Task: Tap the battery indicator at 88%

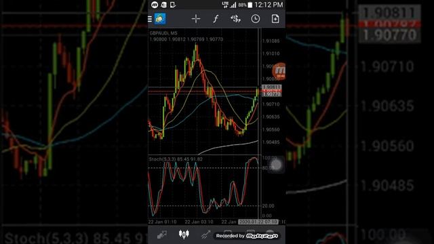Action: [x=245, y=5]
